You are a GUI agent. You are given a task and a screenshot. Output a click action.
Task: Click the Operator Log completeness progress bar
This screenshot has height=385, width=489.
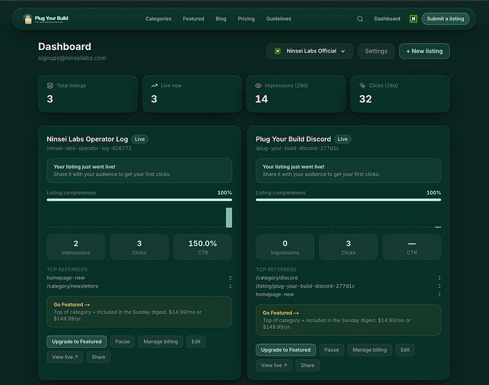(x=139, y=200)
